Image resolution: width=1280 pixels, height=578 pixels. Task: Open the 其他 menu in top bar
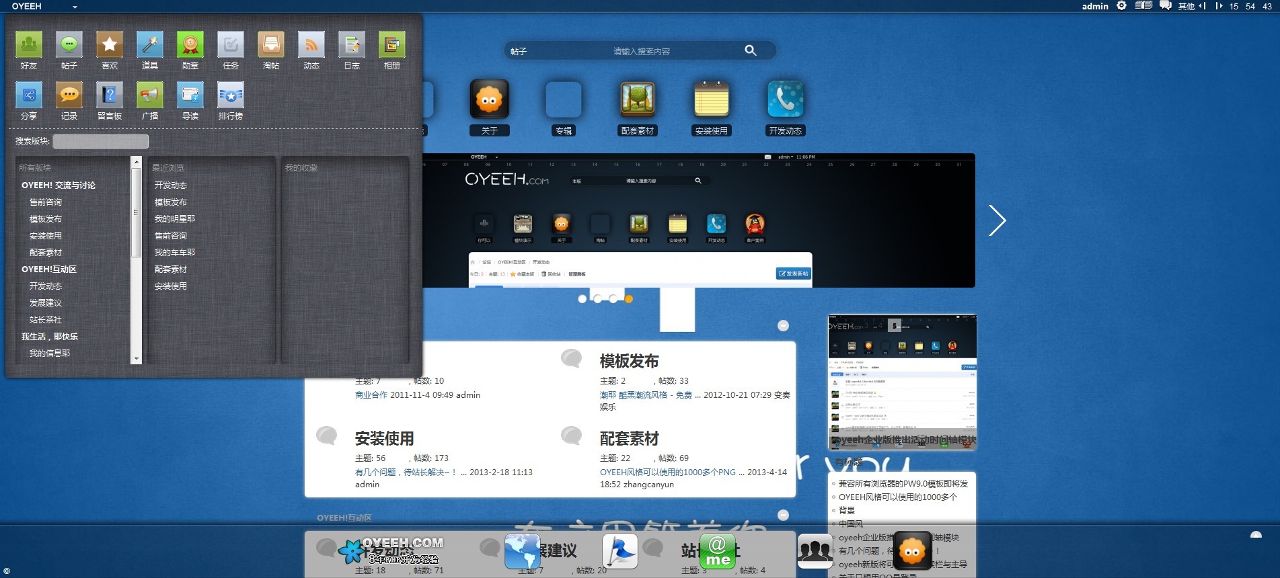coord(1186,6)
